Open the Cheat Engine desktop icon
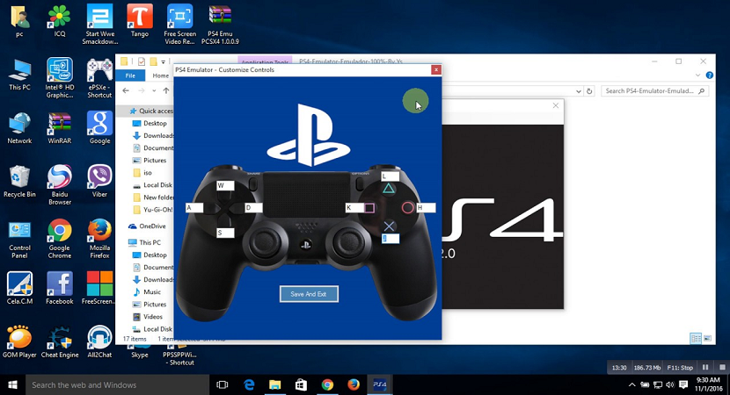This screenshot has height=395, width=730. pyautogui.click(x=60, y=342)
